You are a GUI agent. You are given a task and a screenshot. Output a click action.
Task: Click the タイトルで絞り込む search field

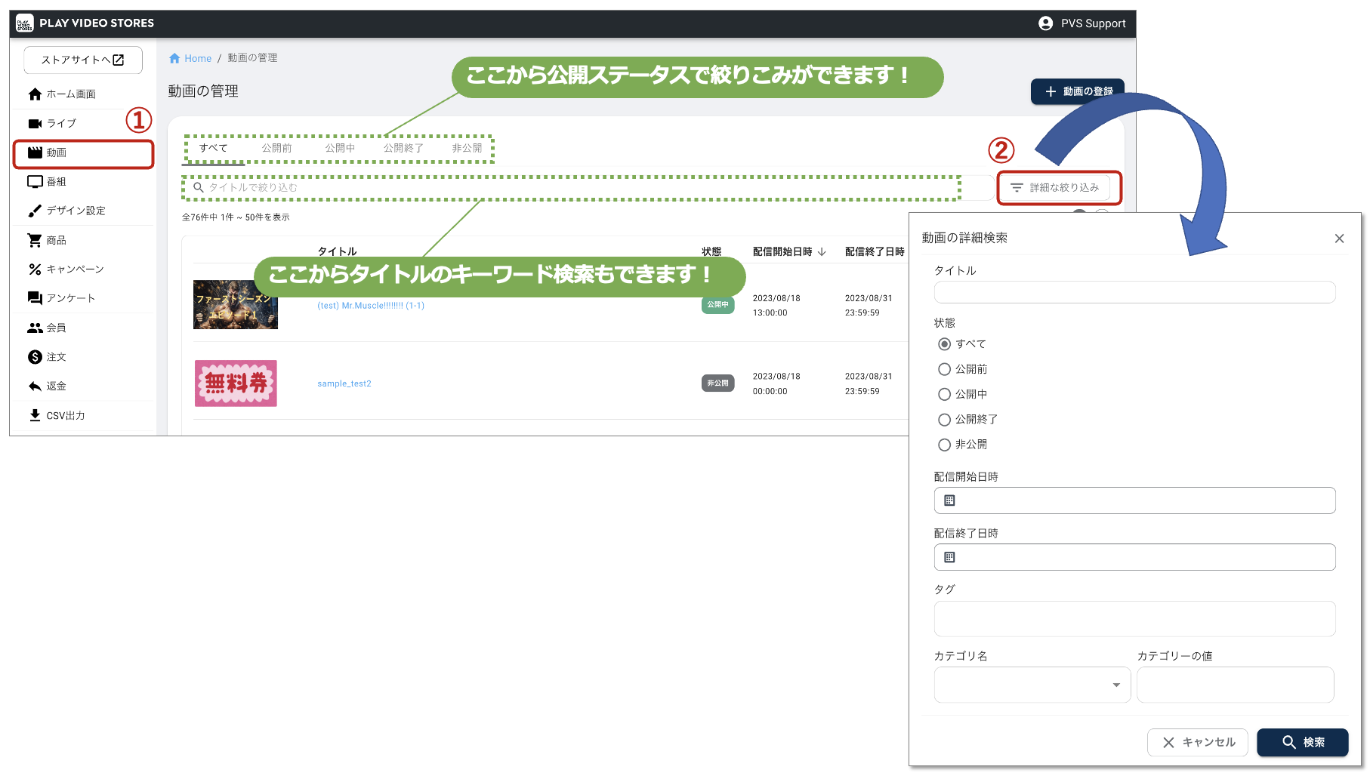(574, 187)
